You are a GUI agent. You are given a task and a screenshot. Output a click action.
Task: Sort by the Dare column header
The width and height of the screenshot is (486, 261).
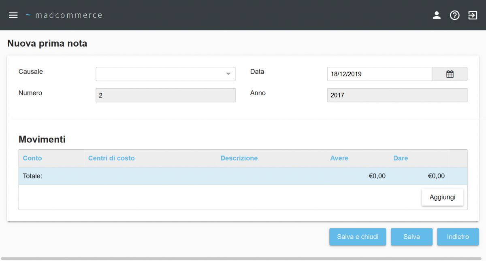(401, 158)
